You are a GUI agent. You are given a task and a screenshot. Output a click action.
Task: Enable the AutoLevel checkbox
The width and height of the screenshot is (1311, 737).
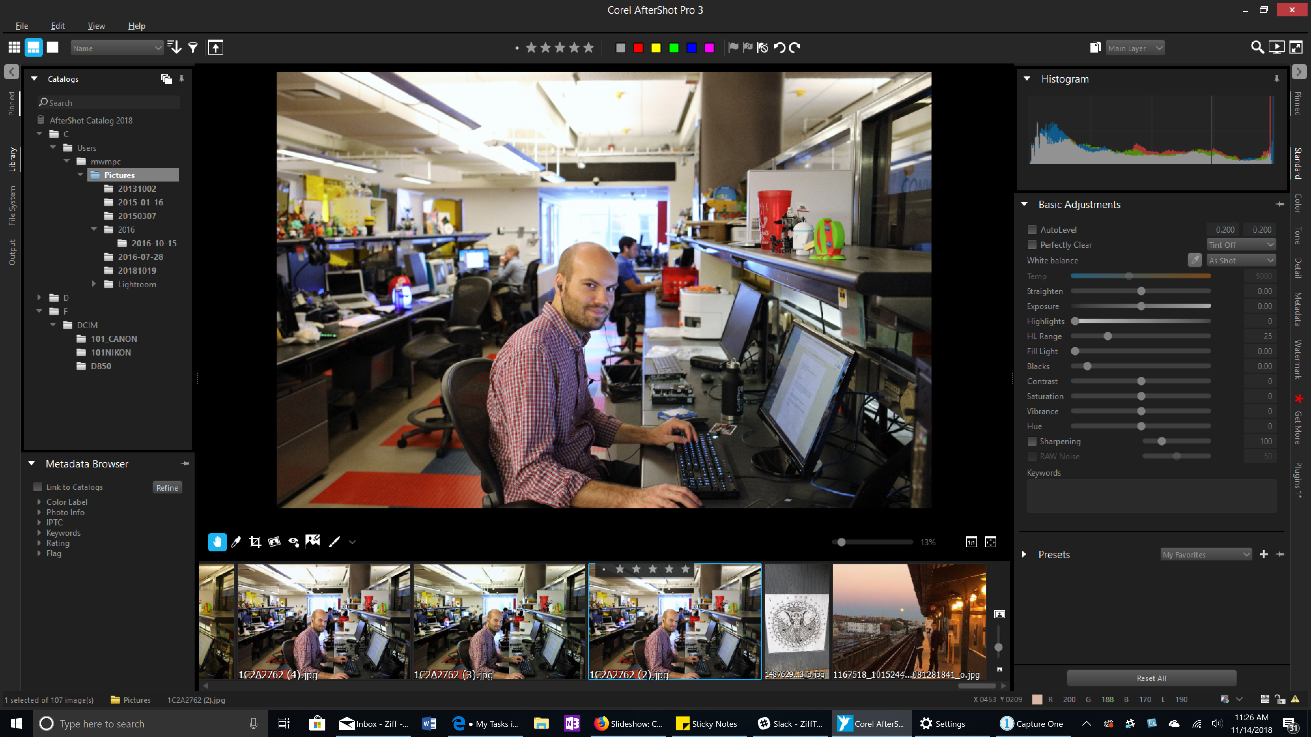coord(1032,230)
